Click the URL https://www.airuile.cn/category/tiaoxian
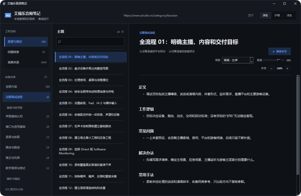This screenshot has width=301, height=196. click(150, 16)
